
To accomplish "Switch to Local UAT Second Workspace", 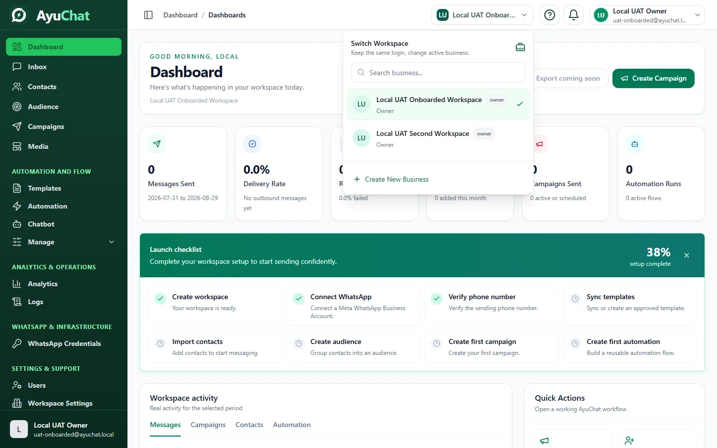I will pyautogui.click(x=438, y=138).
